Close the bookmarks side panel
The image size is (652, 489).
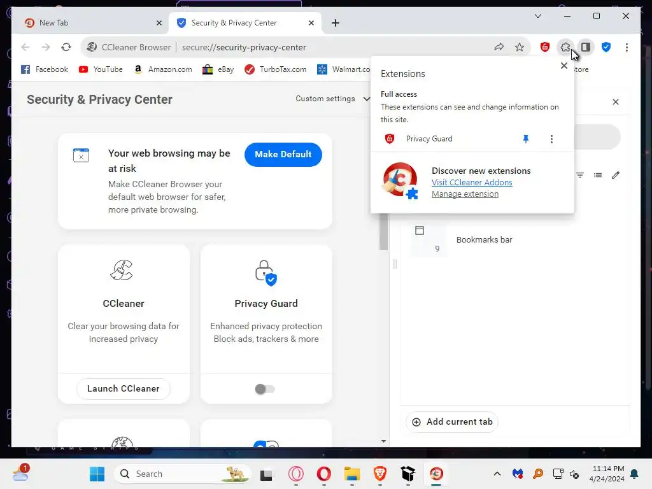click(616, 102)
